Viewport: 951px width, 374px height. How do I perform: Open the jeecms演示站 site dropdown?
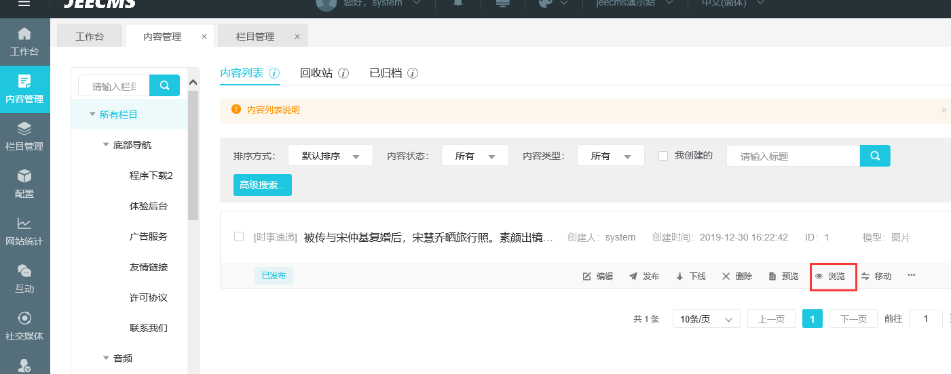[x=634, y=3]
